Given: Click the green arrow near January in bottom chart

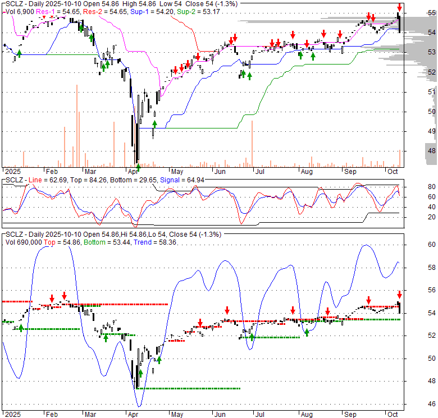Looking at the screenshot, I should tap(21, 328).
